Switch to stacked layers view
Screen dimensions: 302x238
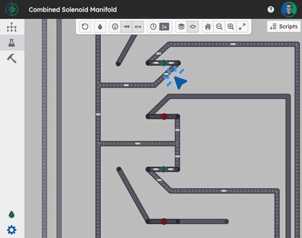182,27
